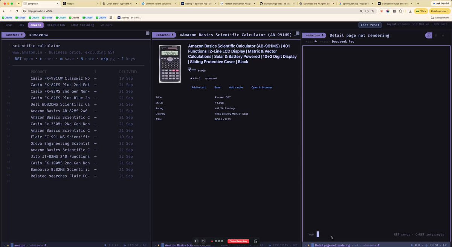Select the Deli WD82DMS Scientific row
Viewport: 452px width, 247px height.
click(x=82, y=104)
